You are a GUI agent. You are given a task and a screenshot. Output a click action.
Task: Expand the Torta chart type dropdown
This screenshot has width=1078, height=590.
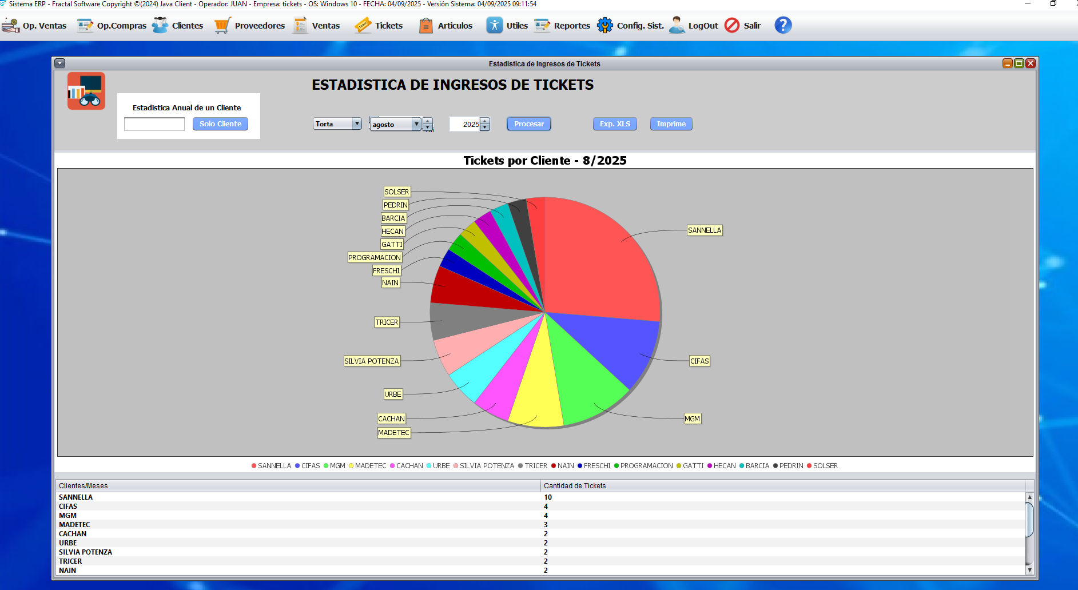pyautogui.click(x=357, y=123)
